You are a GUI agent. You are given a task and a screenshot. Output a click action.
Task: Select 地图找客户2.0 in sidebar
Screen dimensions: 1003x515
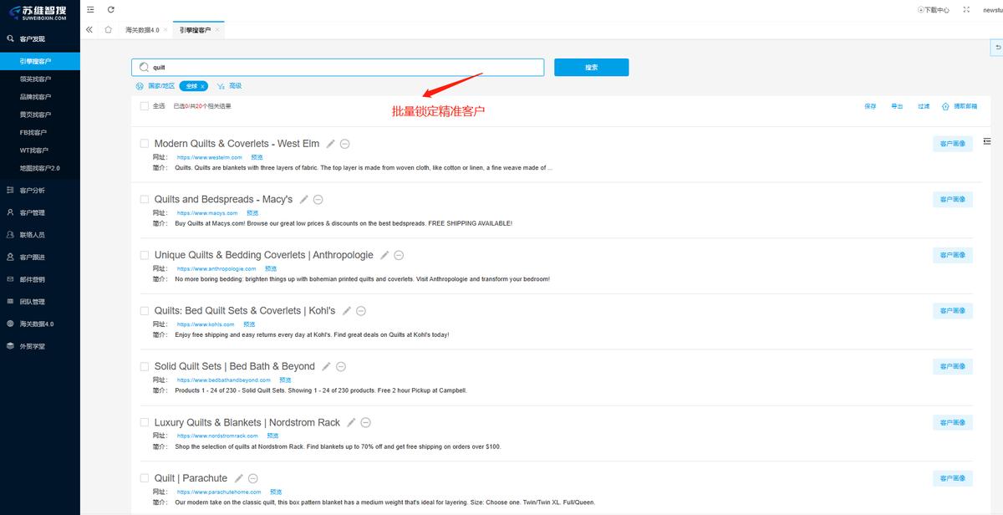pyautogui.click(x=40, y=168)
